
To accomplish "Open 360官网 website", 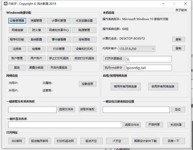I will (x=17, y=141).
